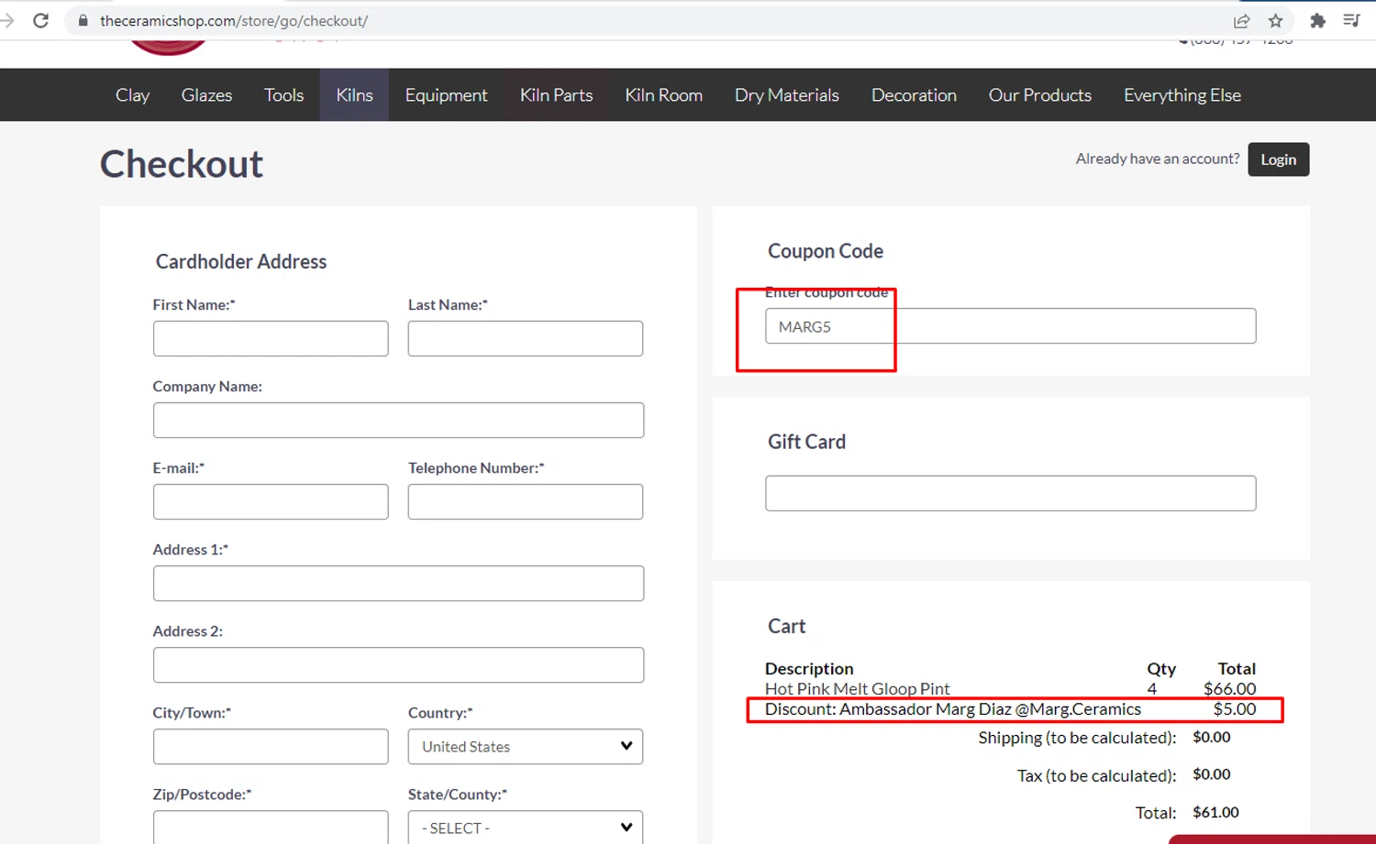The width and height of the screenshot is (1376, 844).
Task: Click the Tax (to be calculated) label
Action: click(1096, 775)
